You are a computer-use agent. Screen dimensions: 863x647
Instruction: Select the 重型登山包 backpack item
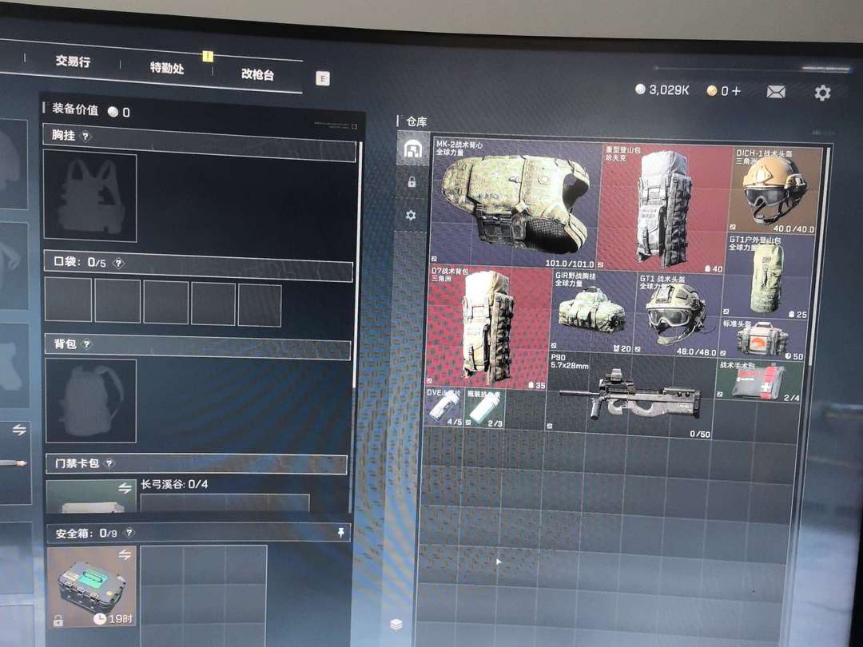click(664, 208)
